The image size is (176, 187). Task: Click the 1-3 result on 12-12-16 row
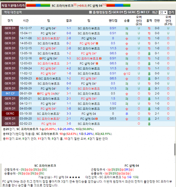pos(69,58)
